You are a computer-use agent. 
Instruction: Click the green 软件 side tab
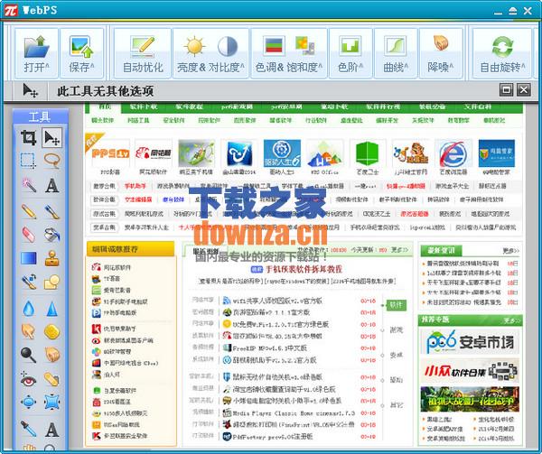coord(397,305)
